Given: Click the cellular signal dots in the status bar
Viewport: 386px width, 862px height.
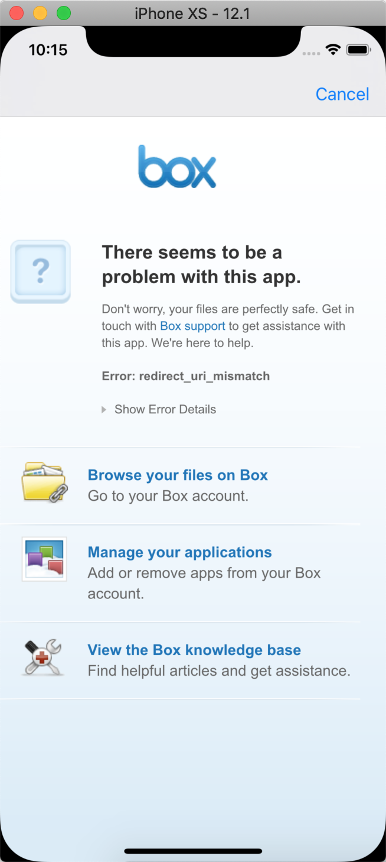Looking at the screenshot, I should [311, 53].
